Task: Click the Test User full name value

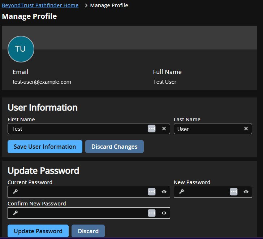Action: pyautogui.click(x=164, y=82)
